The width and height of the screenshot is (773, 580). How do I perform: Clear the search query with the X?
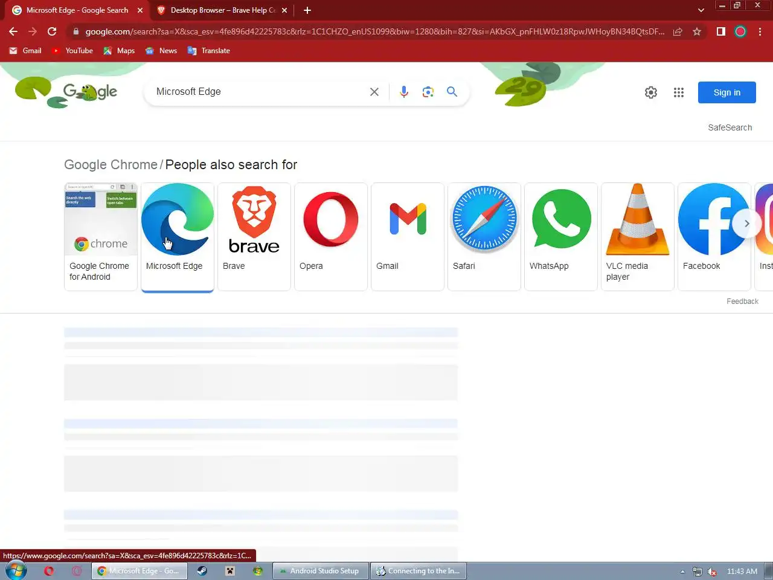[x=374, y=92]
